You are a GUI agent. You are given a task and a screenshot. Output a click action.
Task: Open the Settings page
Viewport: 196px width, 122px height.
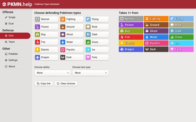click(16, 60)
